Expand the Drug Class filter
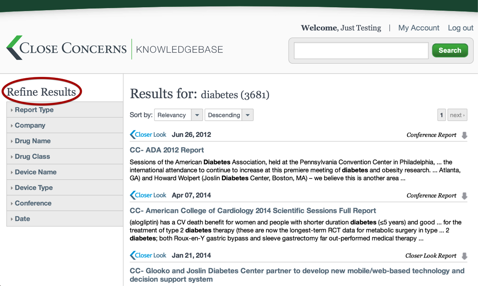Screen dimensions: 478x286 [65, 156]
